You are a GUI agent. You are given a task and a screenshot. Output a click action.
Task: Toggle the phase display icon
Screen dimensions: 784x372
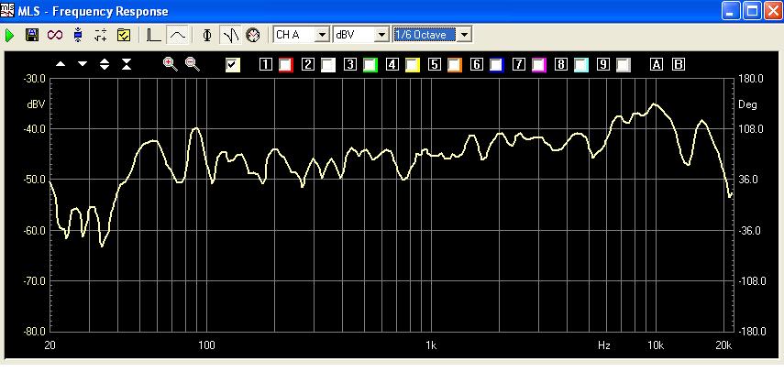tap(207, 35)
